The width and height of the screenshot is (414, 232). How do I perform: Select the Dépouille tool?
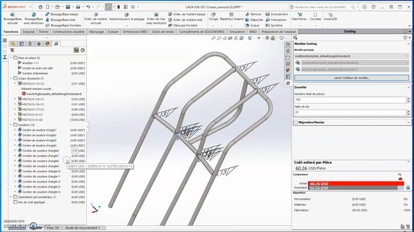coord(254,20)
